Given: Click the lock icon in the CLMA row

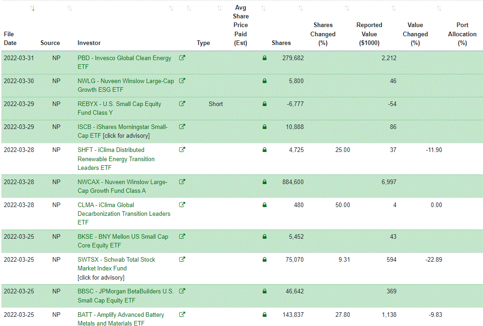Looking at the screenshot, I should [264, 205].
